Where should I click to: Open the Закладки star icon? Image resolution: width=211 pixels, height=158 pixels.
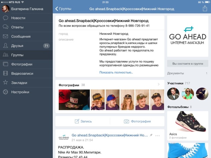click(x=6, y=82)
